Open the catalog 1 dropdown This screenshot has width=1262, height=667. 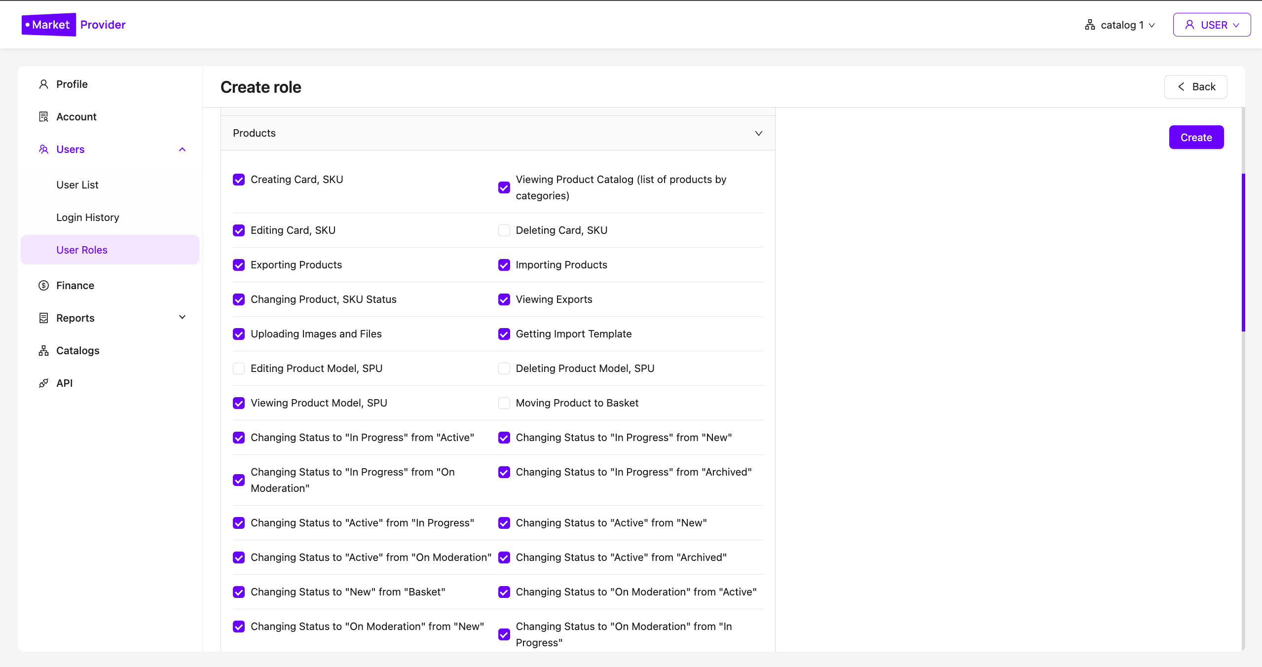(x=1120, y=25)
